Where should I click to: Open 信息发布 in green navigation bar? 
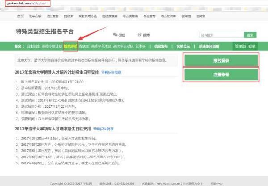(x=161, y=46)
